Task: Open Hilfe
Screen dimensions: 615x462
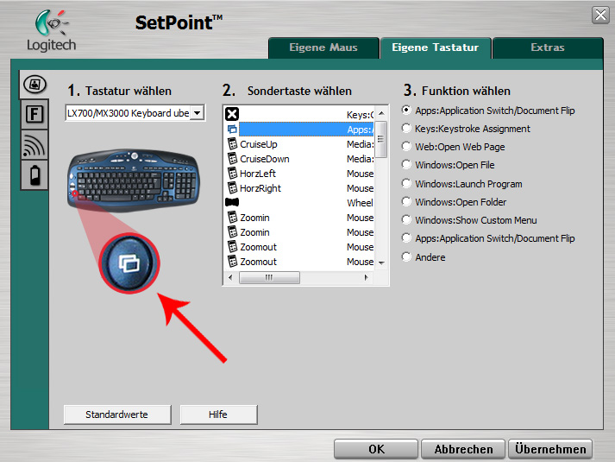Action: click(218, 415)
